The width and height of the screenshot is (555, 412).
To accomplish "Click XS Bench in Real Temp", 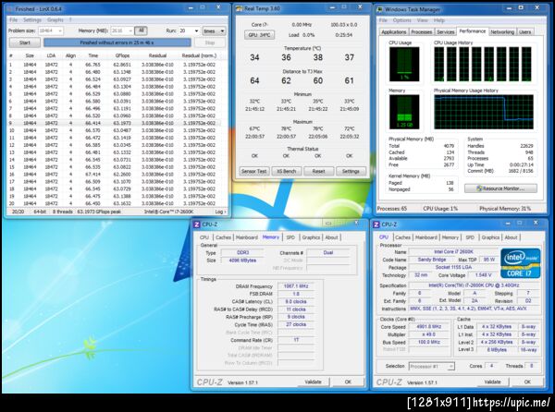I will 286,171.
